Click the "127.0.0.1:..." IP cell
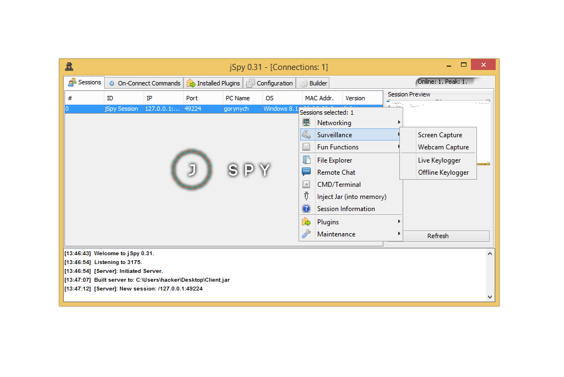Viewport: 564px width, 377px height. [163, 109]
